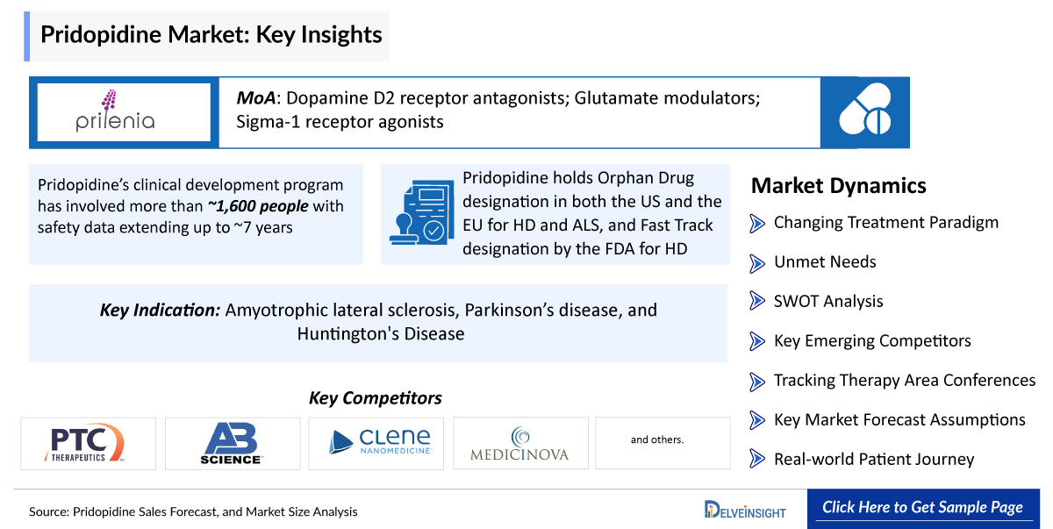Viewport: 1053px width, 529px height.
Task: Click the Market Dynamics heading
Action: click(838, 186)
